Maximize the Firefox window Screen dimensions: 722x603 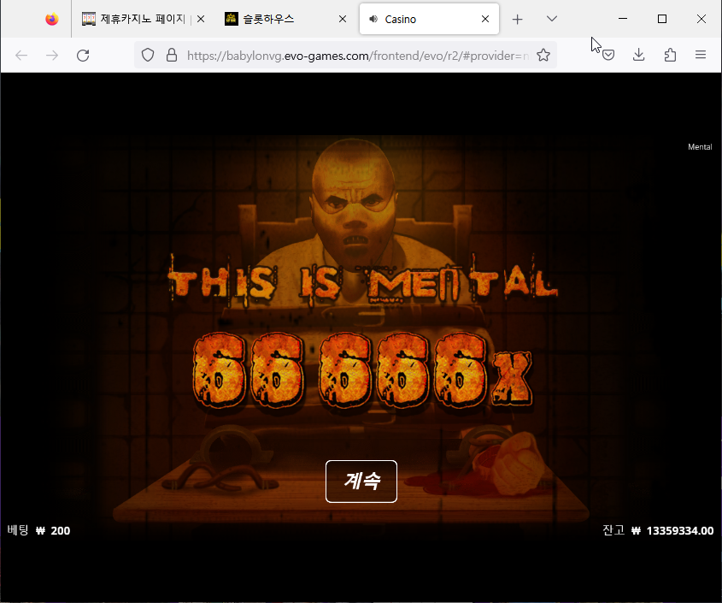tap(662, 19)
